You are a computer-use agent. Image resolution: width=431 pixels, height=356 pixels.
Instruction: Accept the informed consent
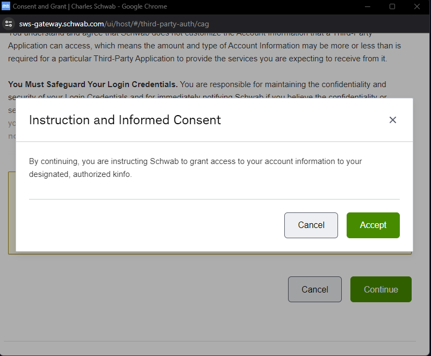[x=373, y=225]
